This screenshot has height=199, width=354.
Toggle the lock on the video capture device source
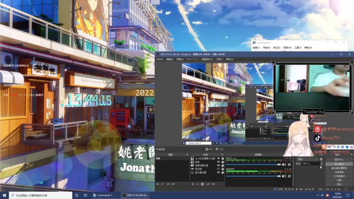click(x=223, y=165)
